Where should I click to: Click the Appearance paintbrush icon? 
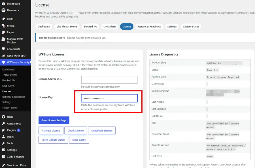coord(3,124)
